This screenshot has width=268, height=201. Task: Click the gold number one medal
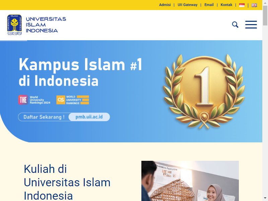(x=204, y=91)
